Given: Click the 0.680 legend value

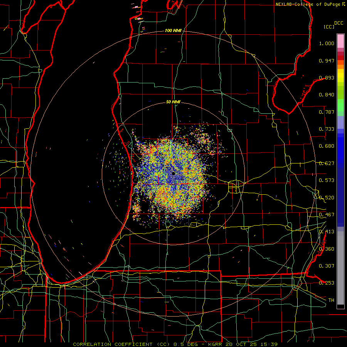Looking at the screenshot, I should pyautogui.click(x=327, y=146).
